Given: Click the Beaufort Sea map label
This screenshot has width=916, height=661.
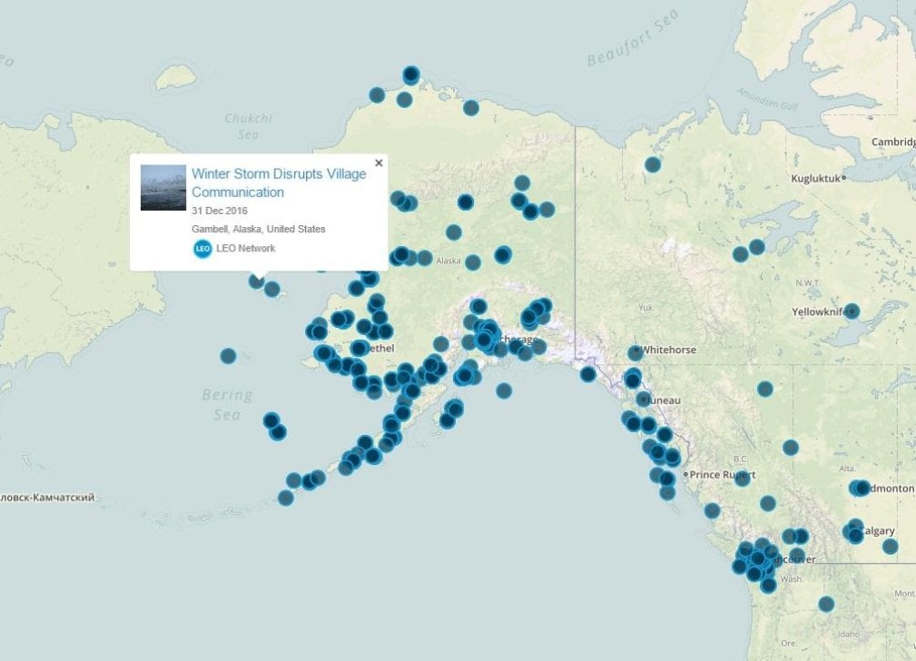Looking at the screenshot, I should coord(633,39).
